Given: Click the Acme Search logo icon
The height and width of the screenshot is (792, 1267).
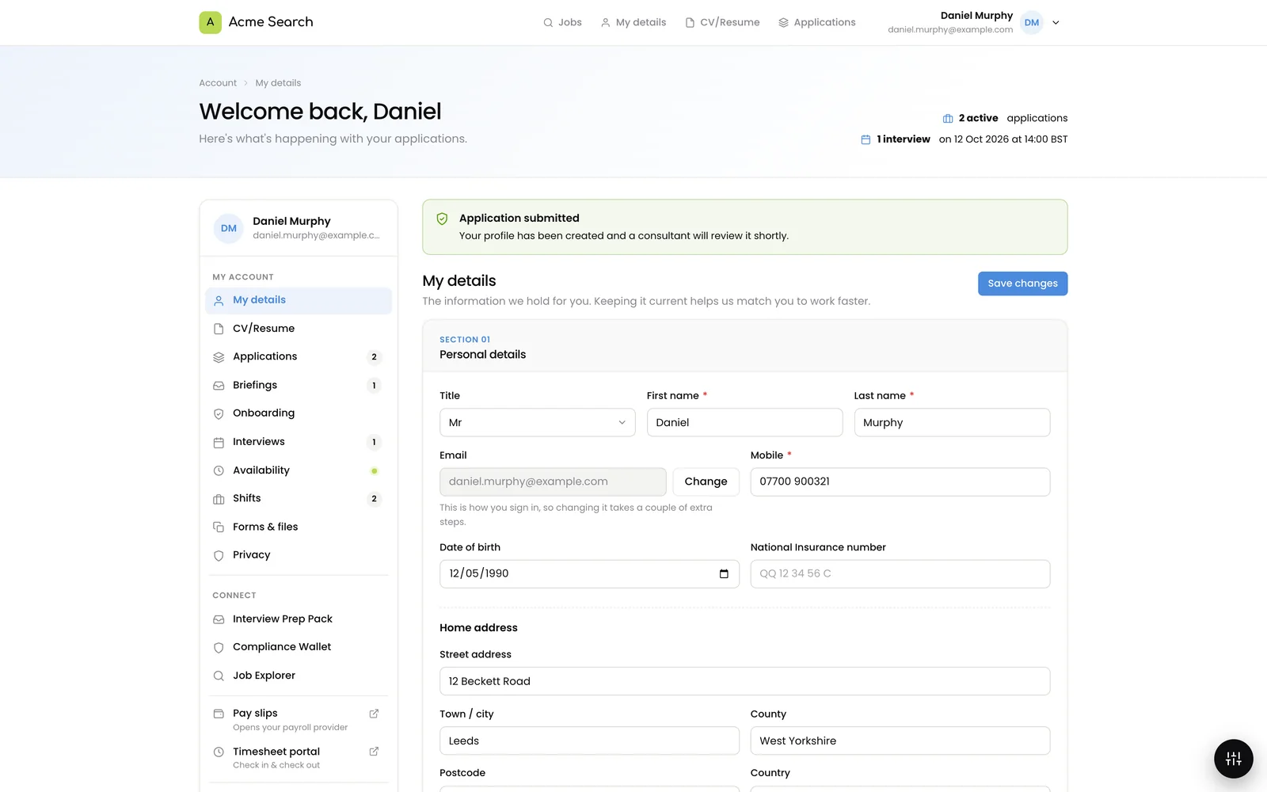Looking at the screenshot, I should pyautogui.click(x=210, y=22).
